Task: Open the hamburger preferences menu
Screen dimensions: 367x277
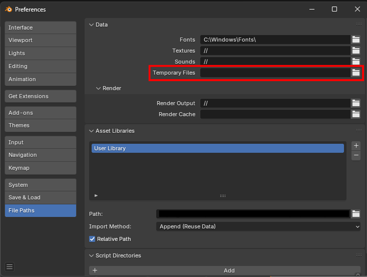Action: 10,266
